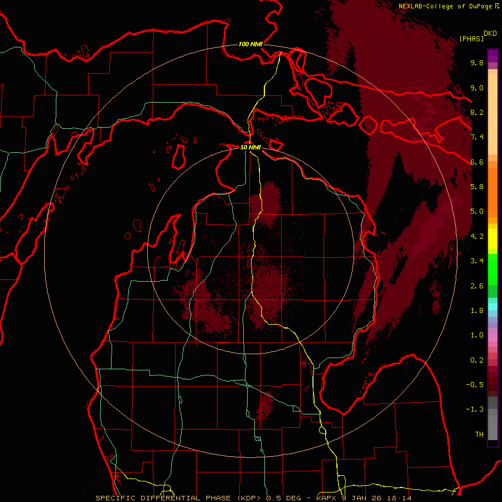502x502 pixels.
Task: Click the 100 NMI range ring label
Action: [x=250, y=44]
